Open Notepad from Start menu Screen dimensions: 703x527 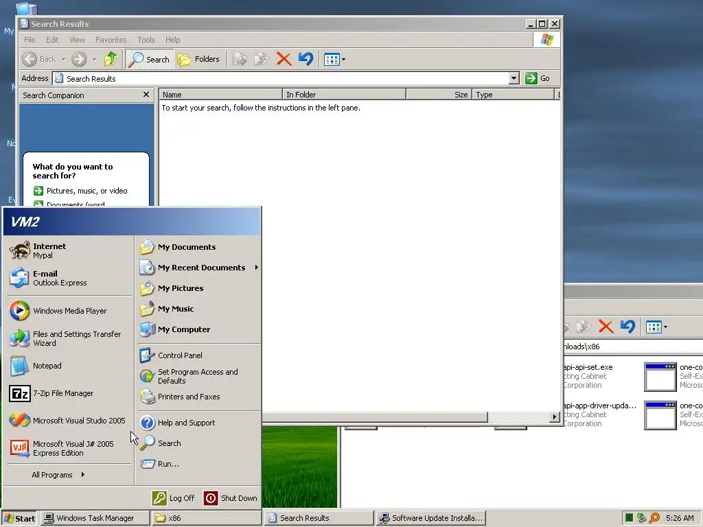69,366
